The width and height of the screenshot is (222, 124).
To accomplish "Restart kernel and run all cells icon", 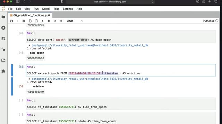I will tap(61, 21).
